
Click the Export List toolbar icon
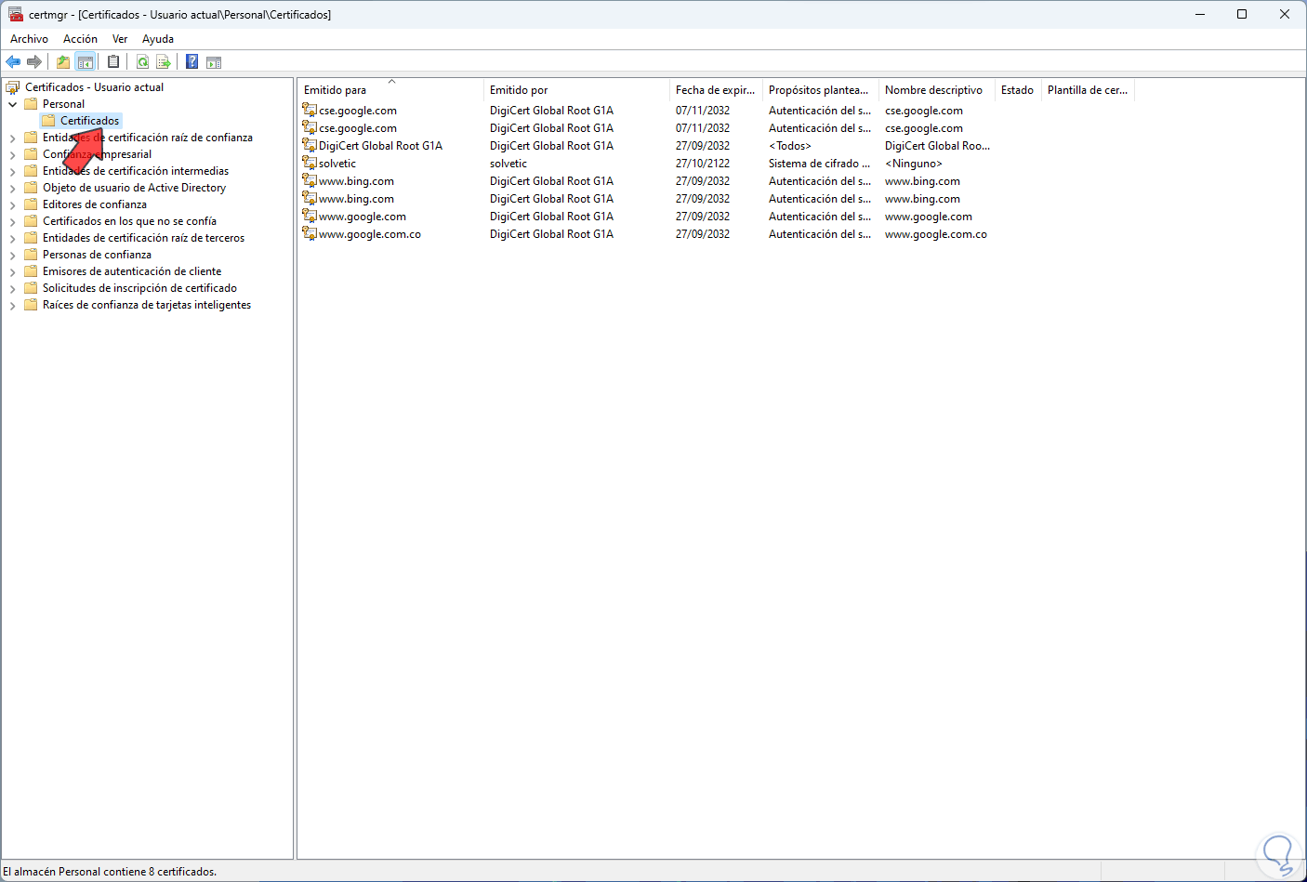click(164, 62)
